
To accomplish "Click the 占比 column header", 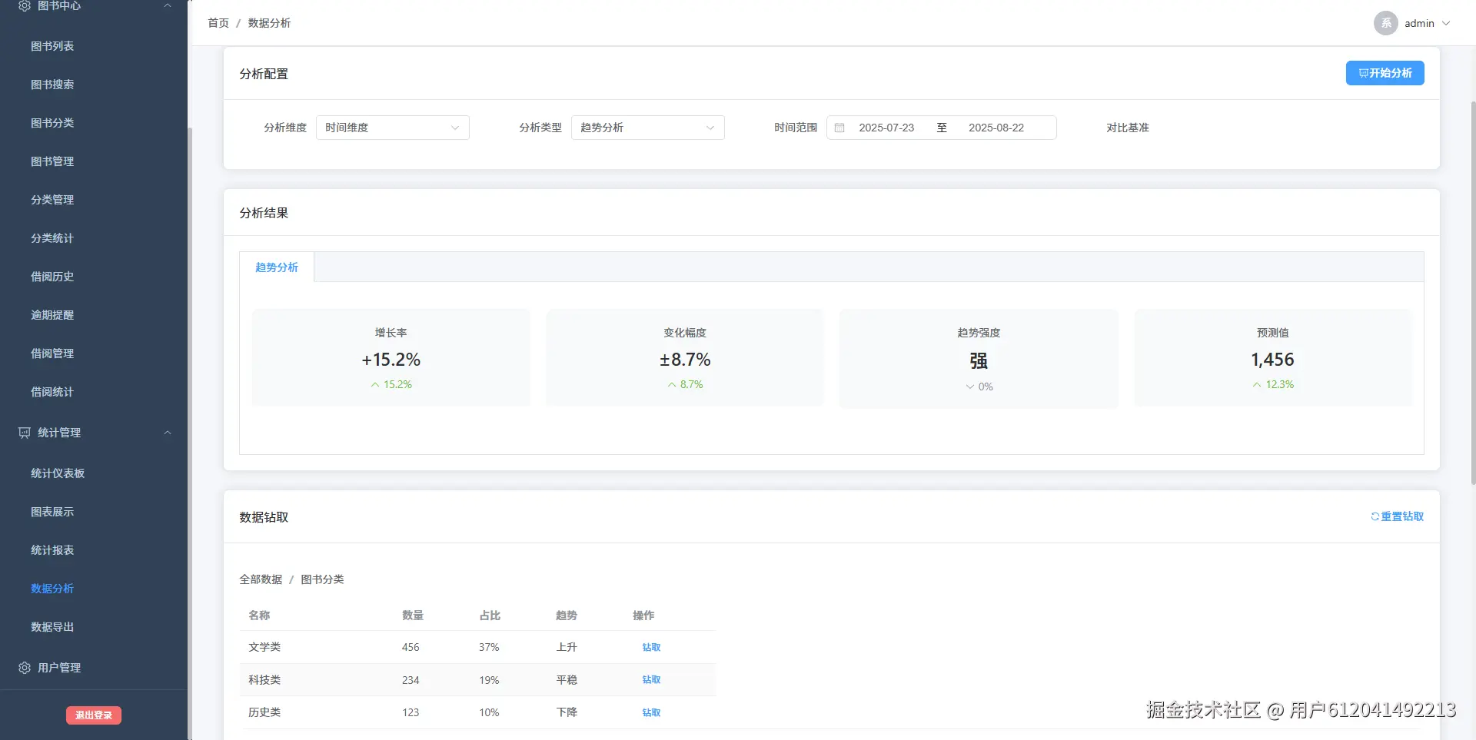I will 490,616.
